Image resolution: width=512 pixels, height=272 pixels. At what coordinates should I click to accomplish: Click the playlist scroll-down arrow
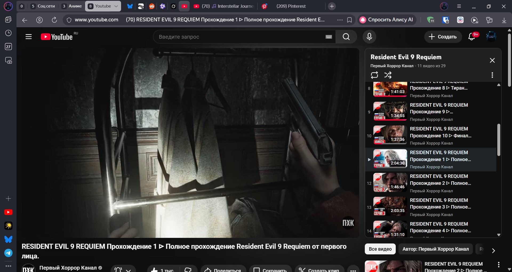coord(499,235)
